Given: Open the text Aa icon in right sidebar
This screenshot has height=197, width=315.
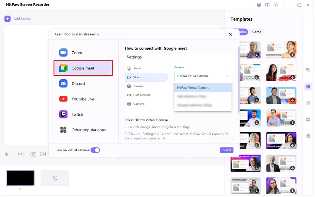Looking at the screenshot, I should pyautogui.click(x=308, y=120).
